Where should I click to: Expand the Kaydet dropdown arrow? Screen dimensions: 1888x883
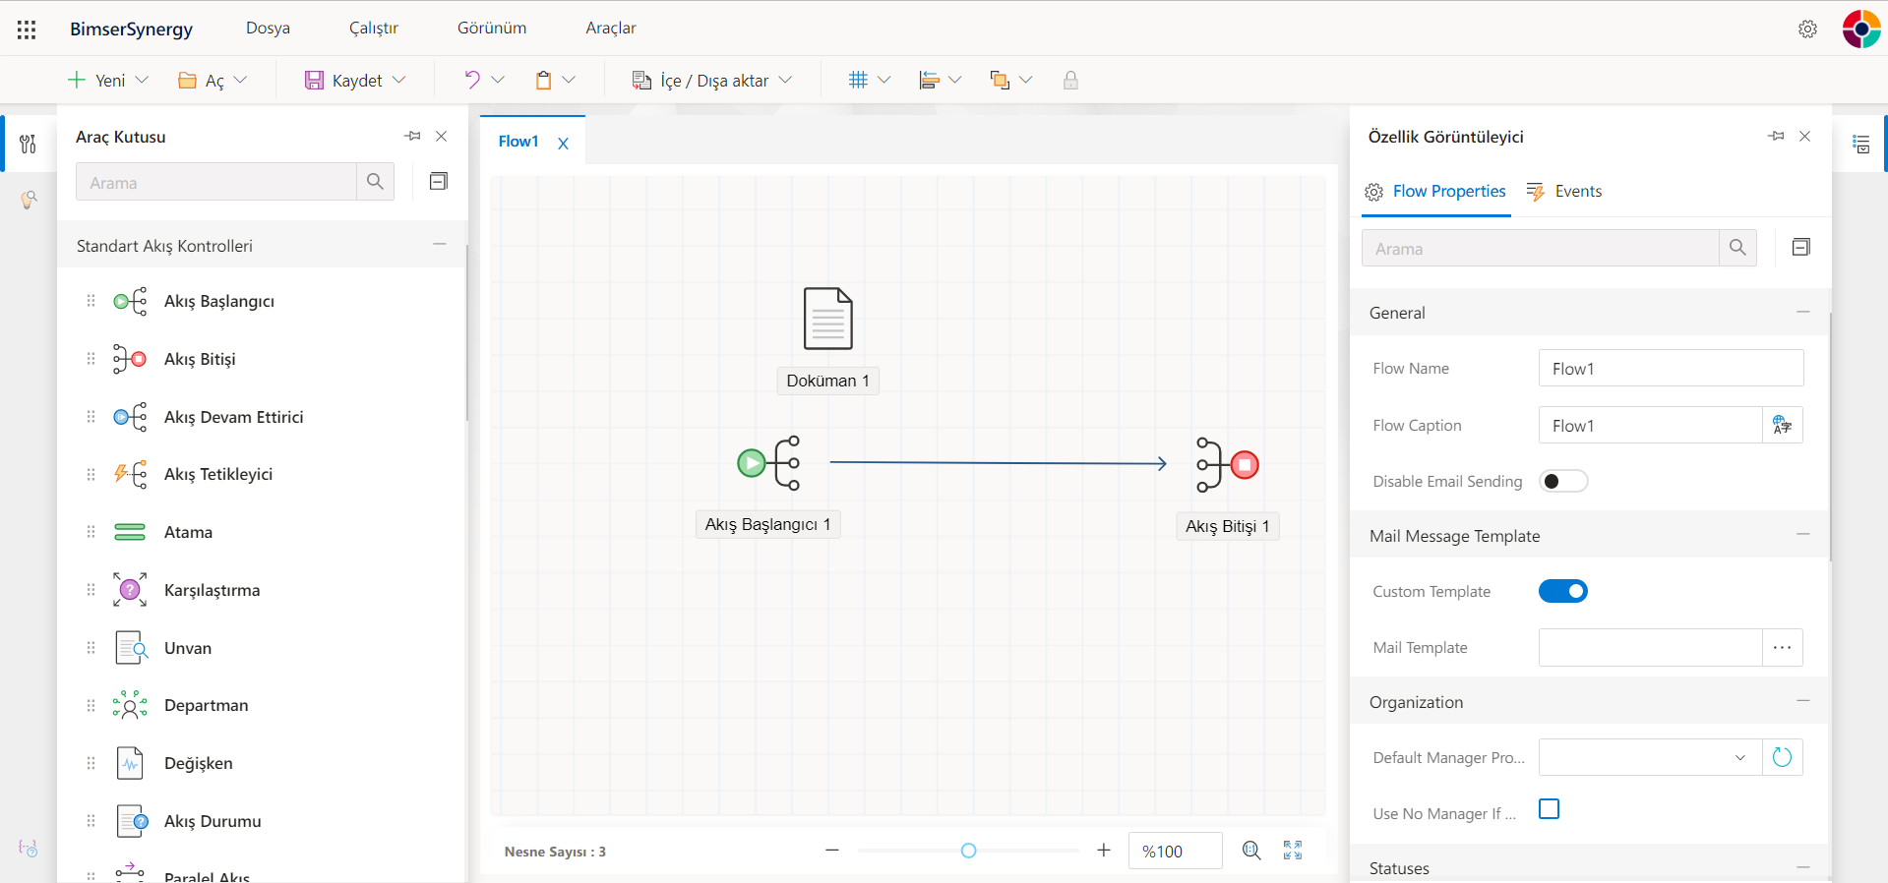pyautogui.click(x=399, y=81)
